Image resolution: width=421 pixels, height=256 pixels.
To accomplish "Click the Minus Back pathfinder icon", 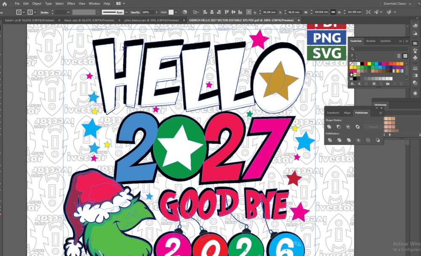I will point(378,140).
